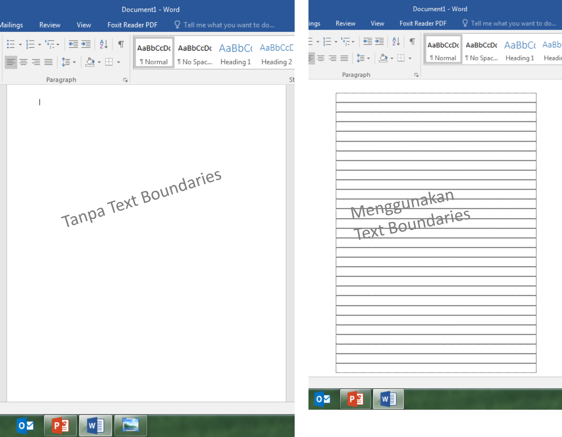The image size is (562, 437).
Task: Click Tell me search box in right window
Action: click(x=514, y=23)
